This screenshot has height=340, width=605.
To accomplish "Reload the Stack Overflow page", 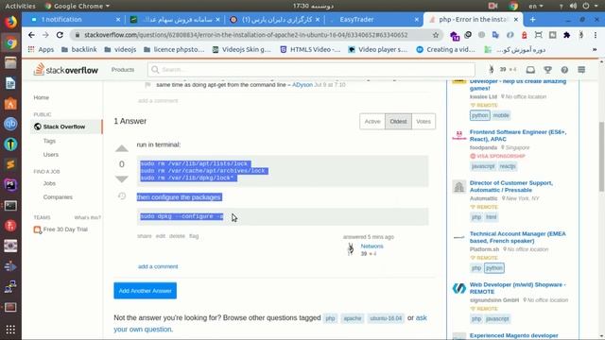I will point(60,35).
